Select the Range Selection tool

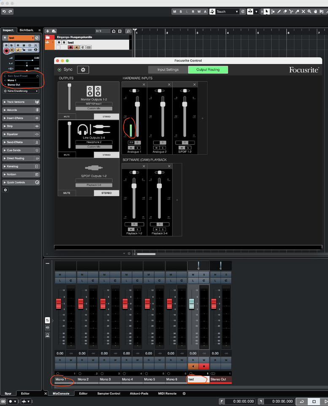coord(273,11)
